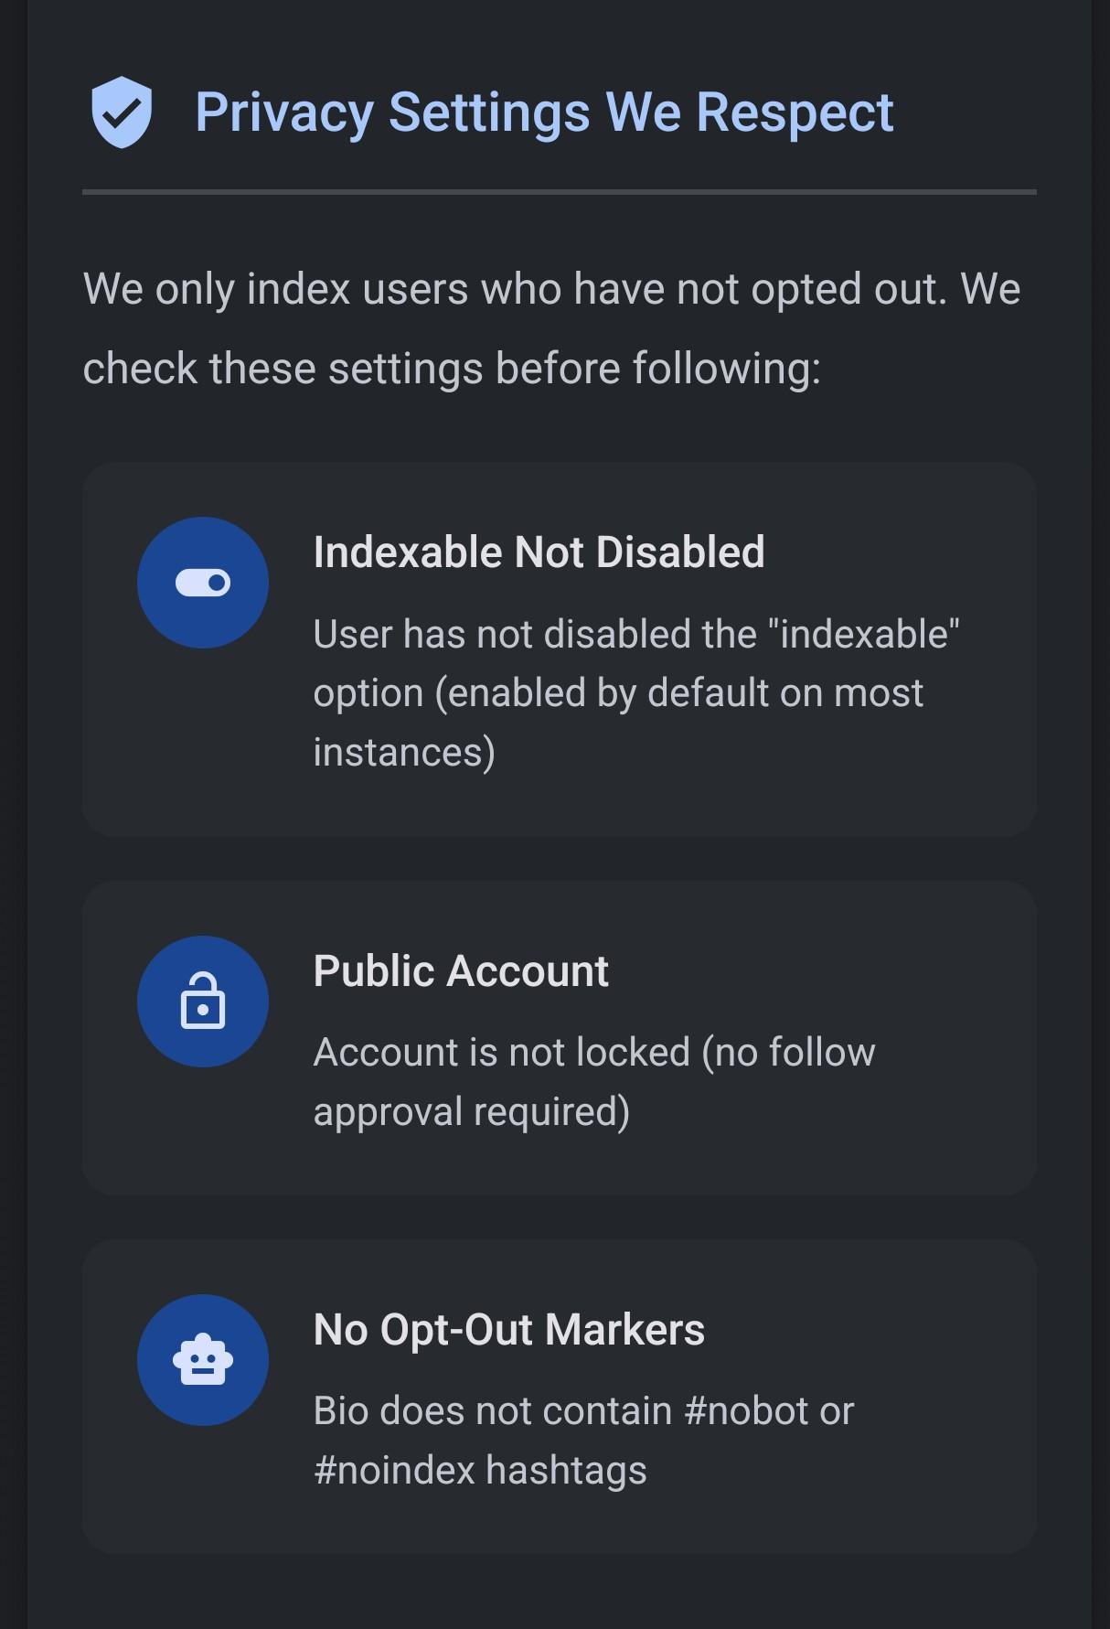
Task: Click the Public Account title
Action: pos(461,971)
